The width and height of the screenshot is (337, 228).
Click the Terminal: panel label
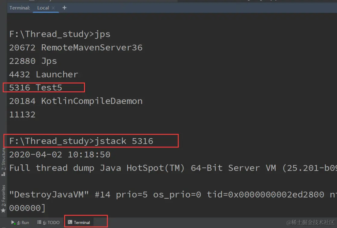[20, 8]
